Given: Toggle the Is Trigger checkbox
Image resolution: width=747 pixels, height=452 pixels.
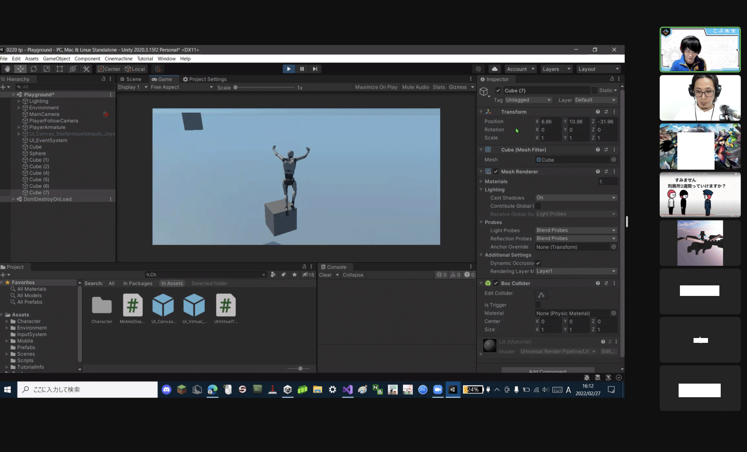Looking at the screenshot, I should tap(538, 305).
